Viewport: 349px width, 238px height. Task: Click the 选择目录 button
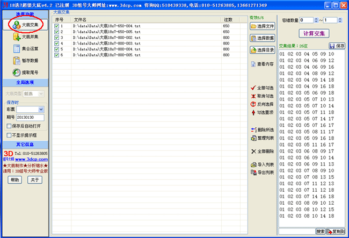[261, 50]
